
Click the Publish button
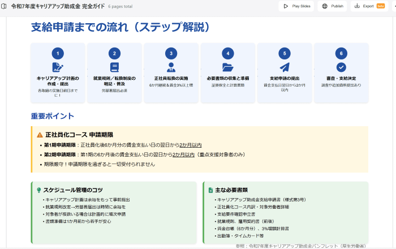(333, 6)
